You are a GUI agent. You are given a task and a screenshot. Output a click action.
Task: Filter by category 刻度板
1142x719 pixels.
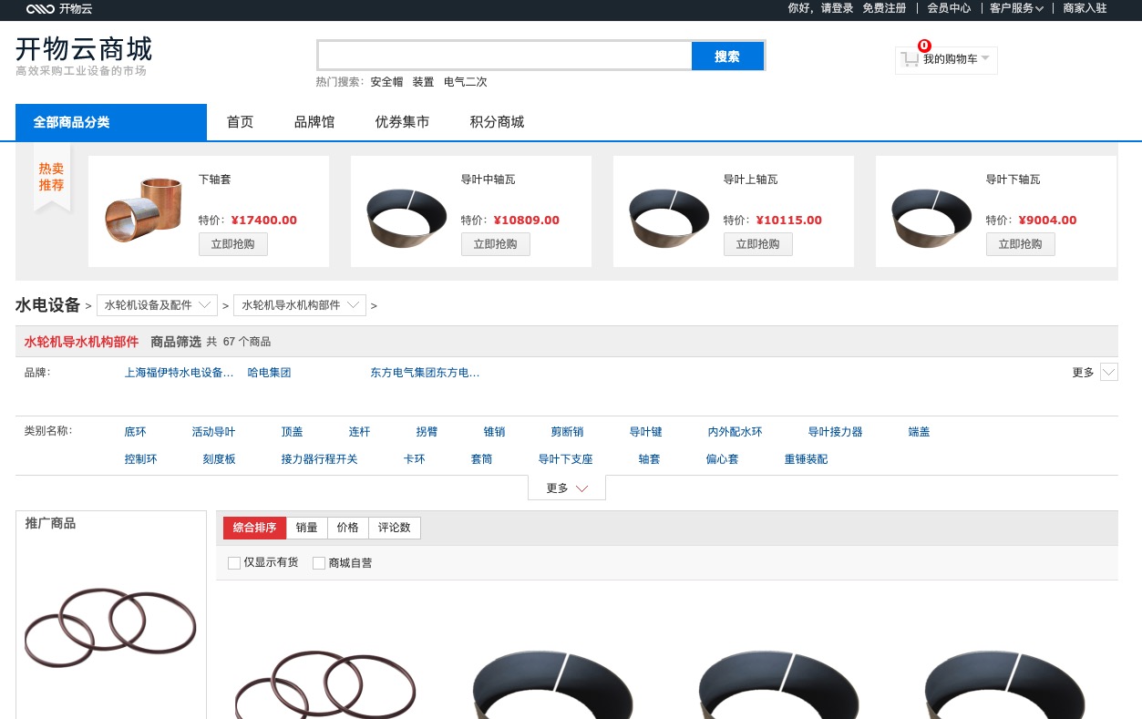220,459
